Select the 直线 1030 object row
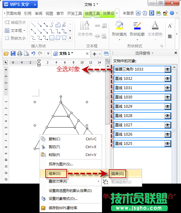Image resolution: width=181 pixels, height=213 pixels. click(x=142, y=97)
